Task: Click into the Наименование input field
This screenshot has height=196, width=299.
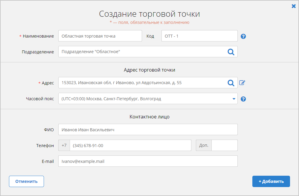Action: (x=100, y=36)
